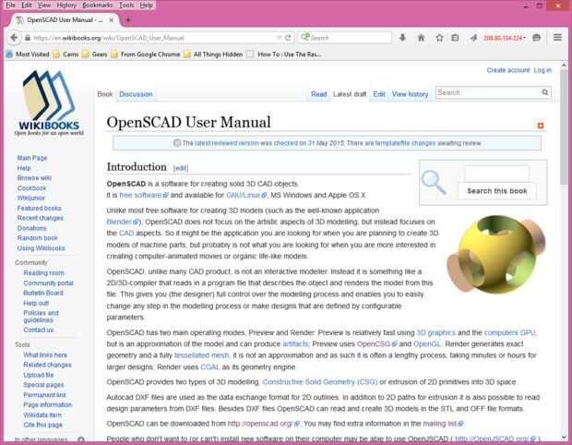
Task: Open the View menu
Action: pos(44,6)
